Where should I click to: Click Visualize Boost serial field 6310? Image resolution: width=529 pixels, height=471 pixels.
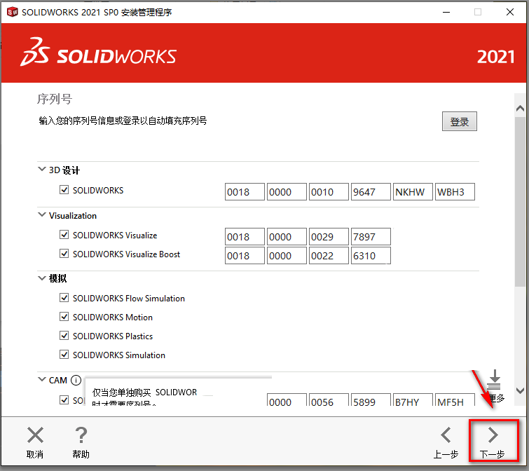[x=371, y=255]
